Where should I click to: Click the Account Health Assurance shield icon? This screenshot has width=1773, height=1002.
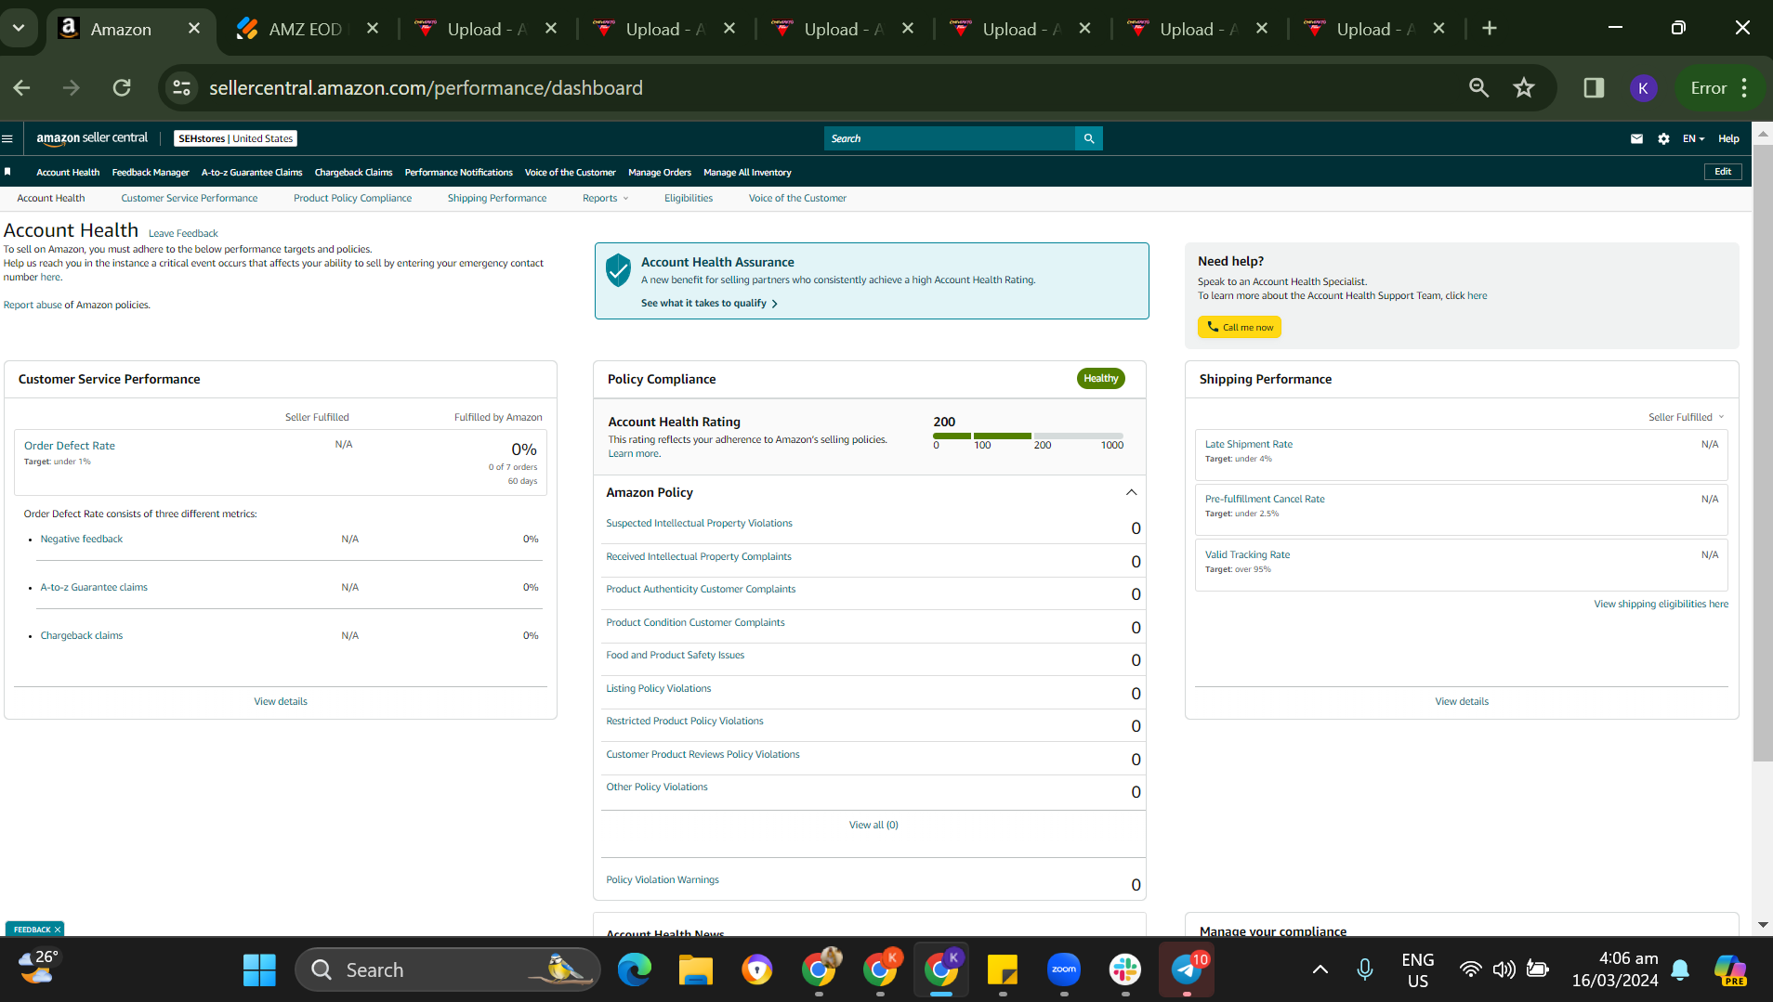point(618,270)
